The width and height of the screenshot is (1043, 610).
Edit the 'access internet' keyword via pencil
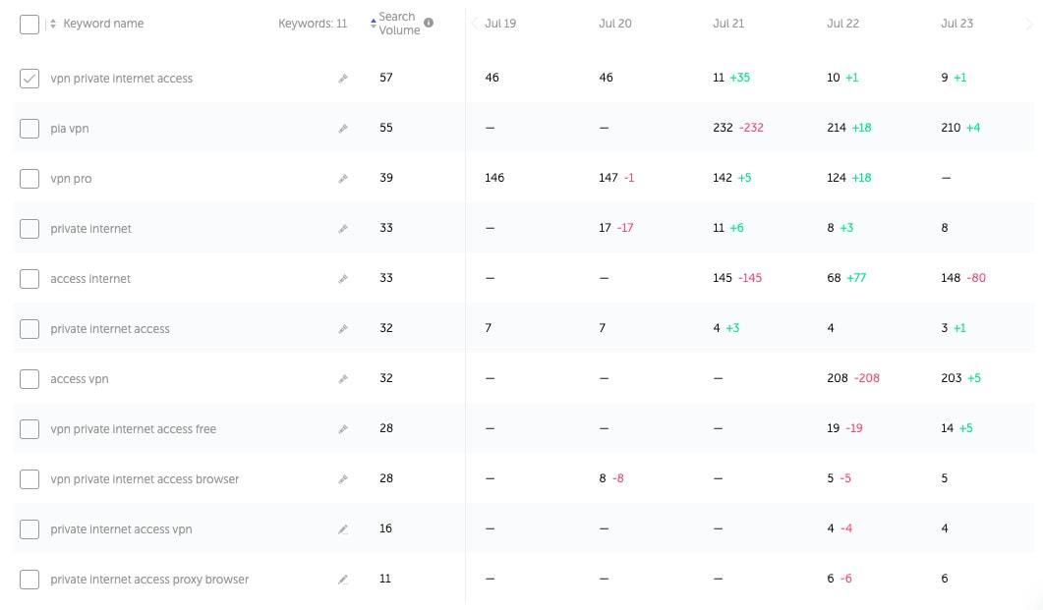(x=343, y=279)
